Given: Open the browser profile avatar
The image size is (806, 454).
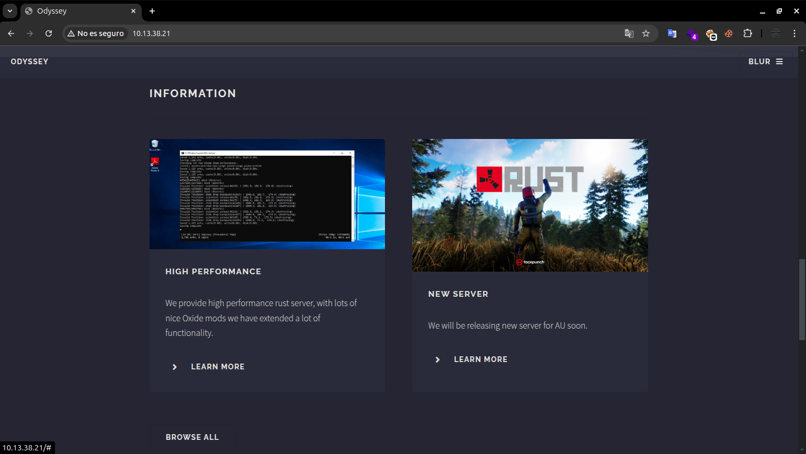Looking at the screenshot, I should [x=776, y=33].
